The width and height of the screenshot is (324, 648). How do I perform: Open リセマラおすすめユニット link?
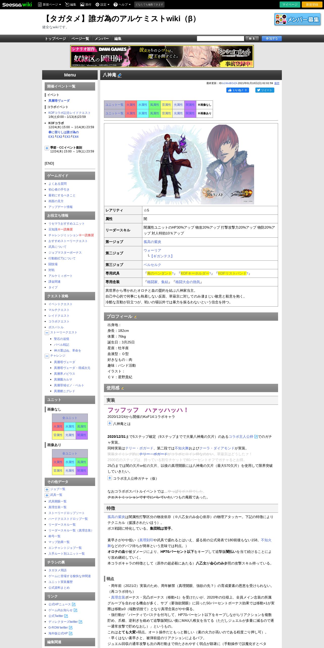click(66, 224)
